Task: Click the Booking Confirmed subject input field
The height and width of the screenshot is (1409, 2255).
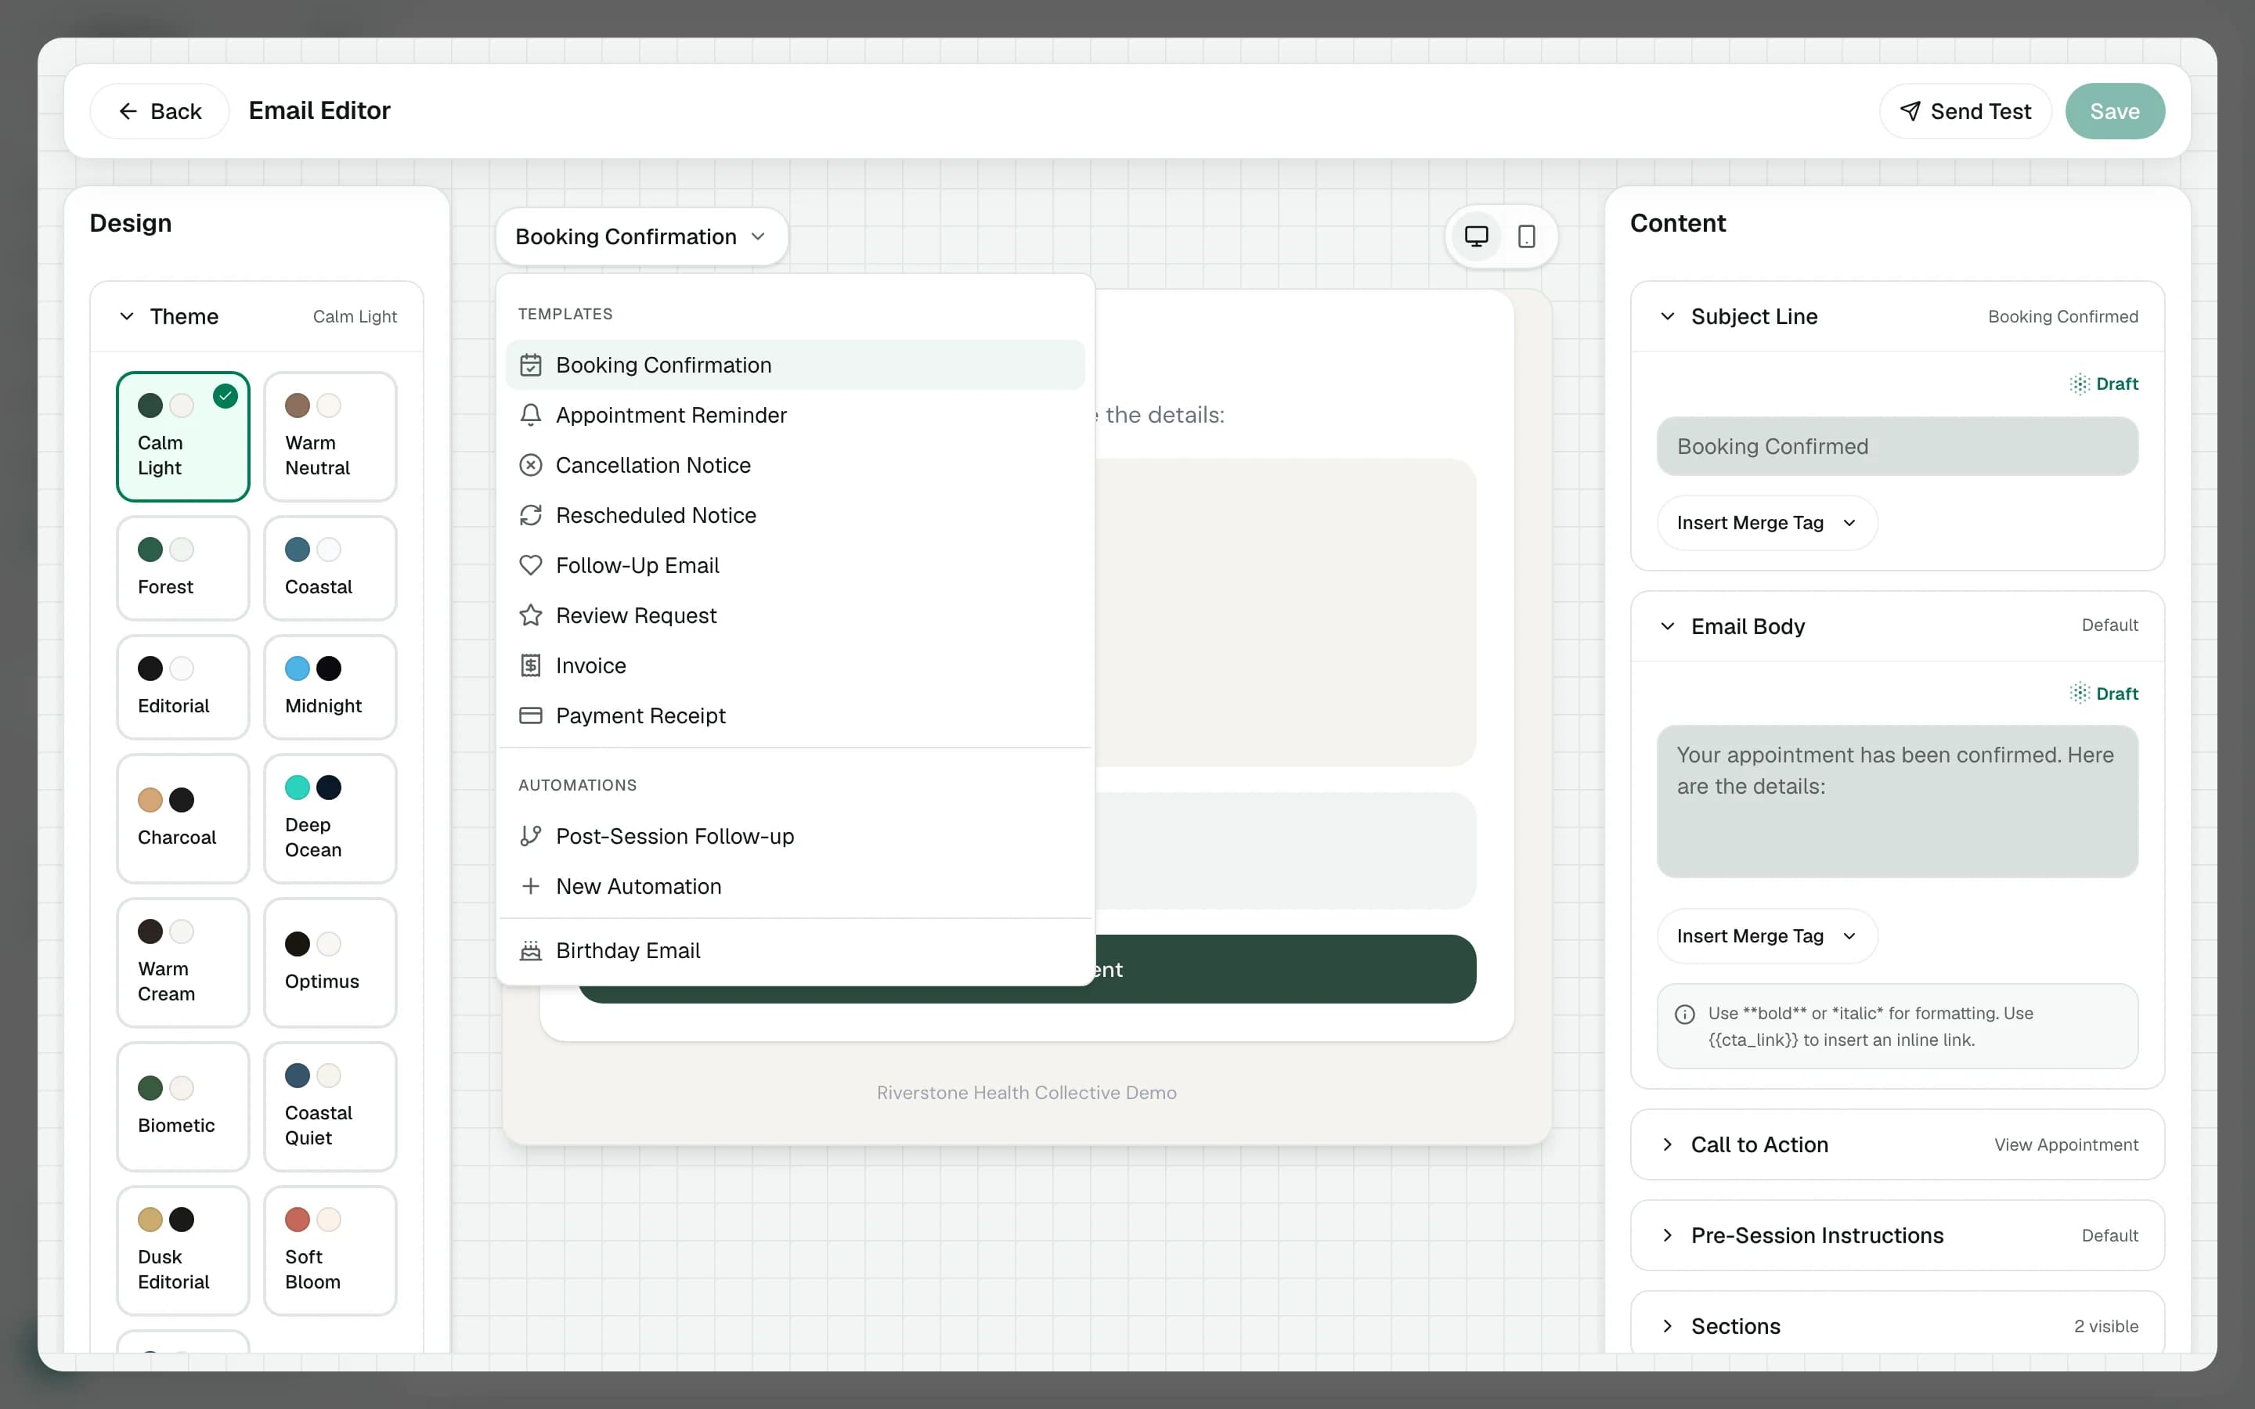Action: (1897, 446)
